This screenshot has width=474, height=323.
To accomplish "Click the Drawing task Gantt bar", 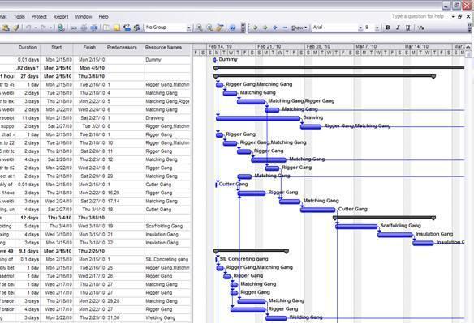I will click(258, 118).
